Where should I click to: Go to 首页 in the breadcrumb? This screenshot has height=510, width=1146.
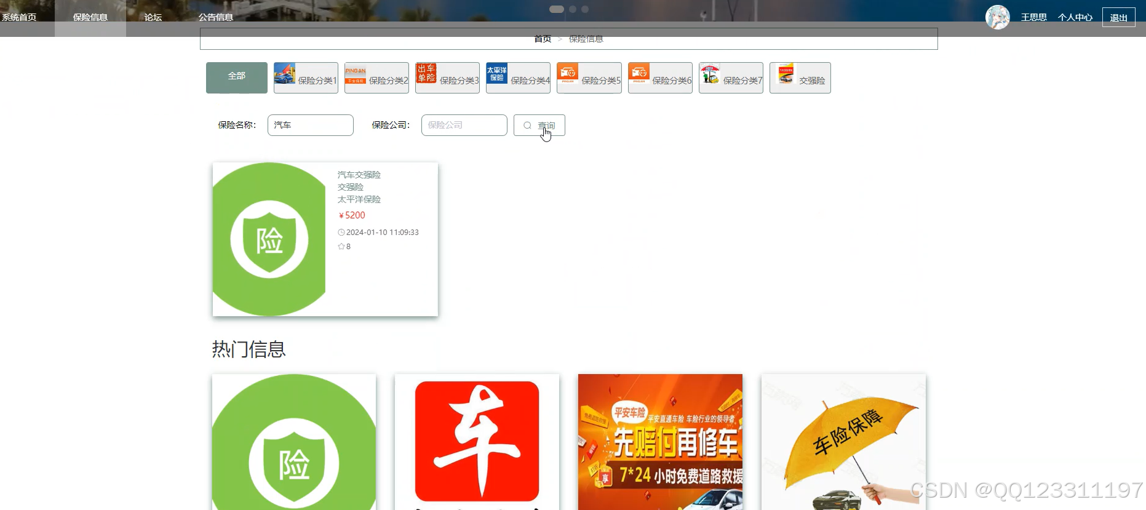click(x=543, y=39)
